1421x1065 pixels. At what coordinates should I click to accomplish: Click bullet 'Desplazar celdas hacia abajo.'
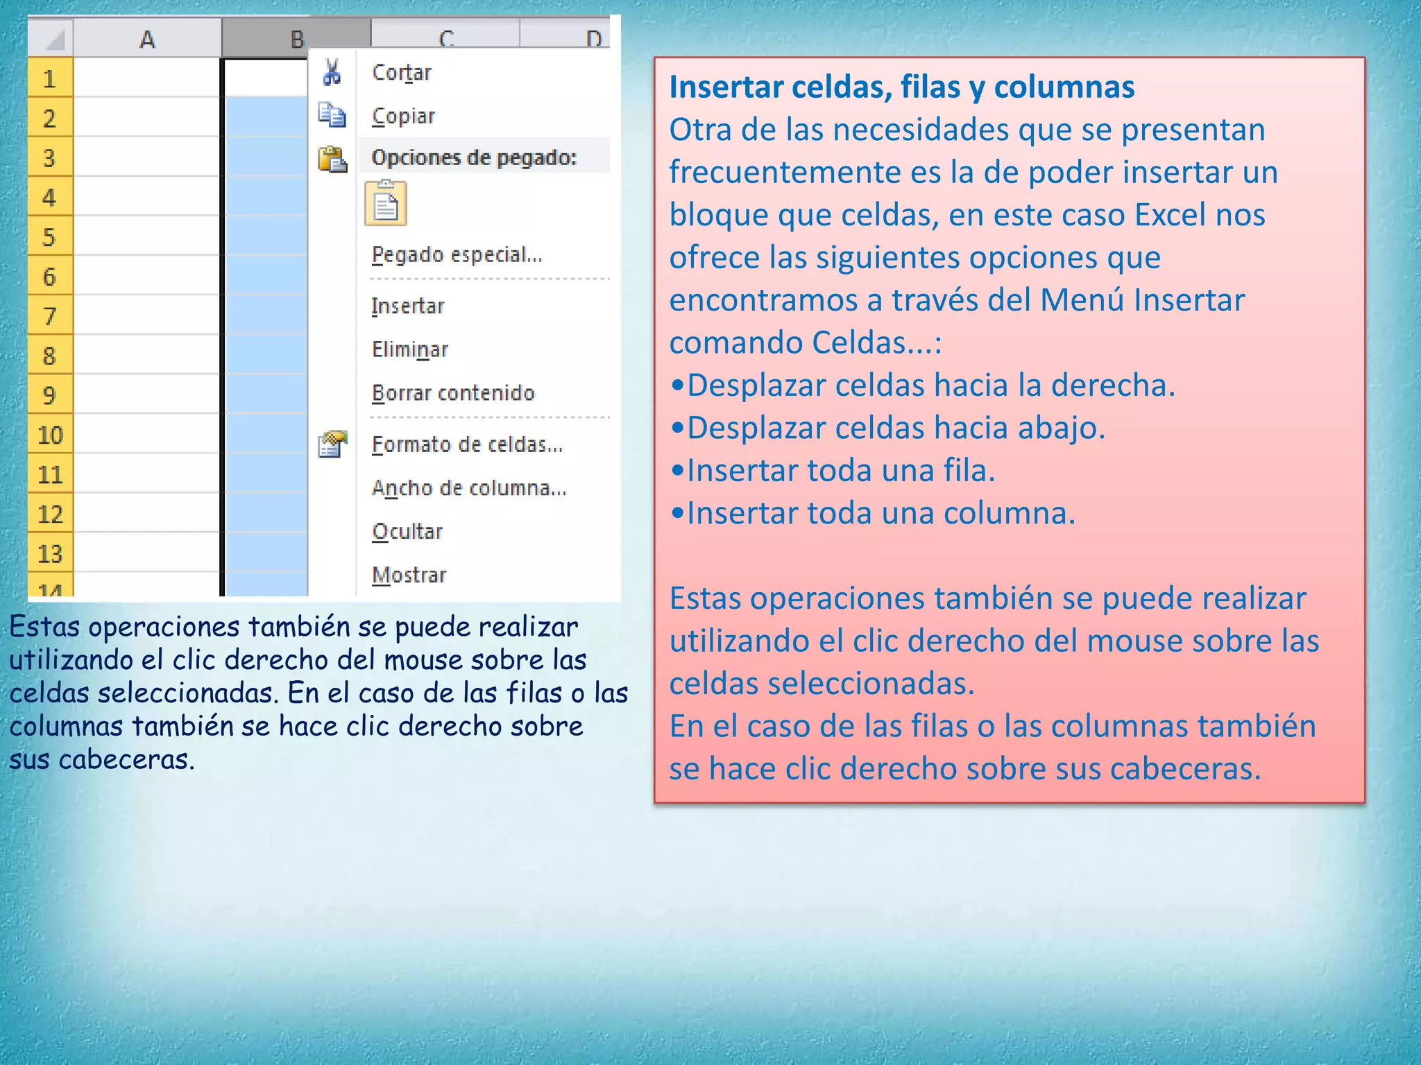pyautogui.click(x=887, y=428)
